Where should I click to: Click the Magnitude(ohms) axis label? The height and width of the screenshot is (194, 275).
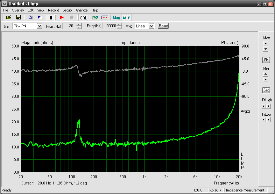(37, 43)
